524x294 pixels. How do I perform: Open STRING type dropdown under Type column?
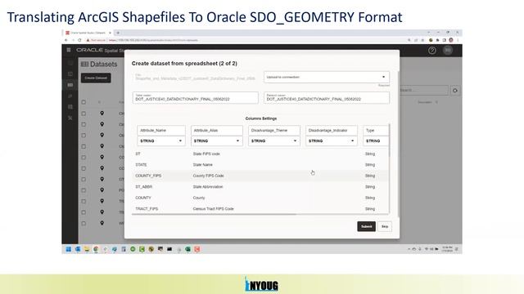click(376, 141)
